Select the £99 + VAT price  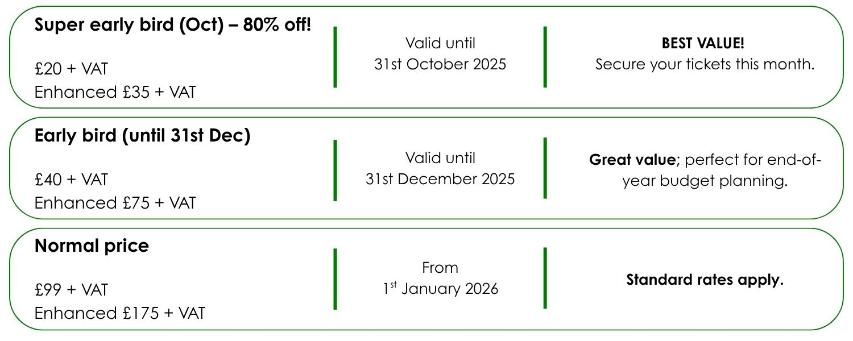pos(71,290)
